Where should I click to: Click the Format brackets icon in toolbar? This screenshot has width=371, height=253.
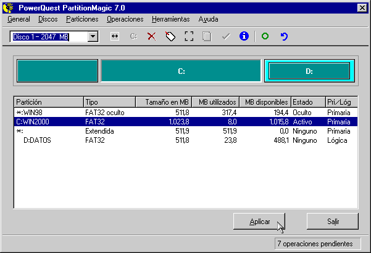pos(189,36)
